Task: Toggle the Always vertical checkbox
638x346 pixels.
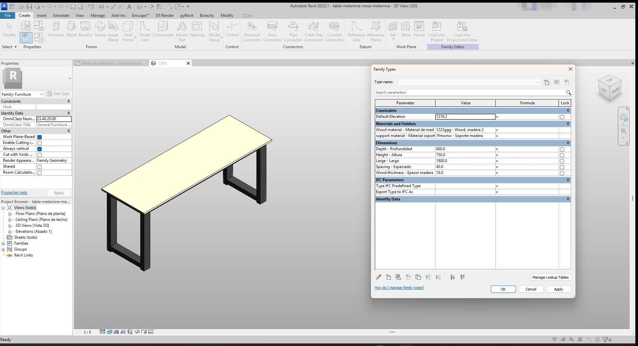Action: [x=39, y=149]
